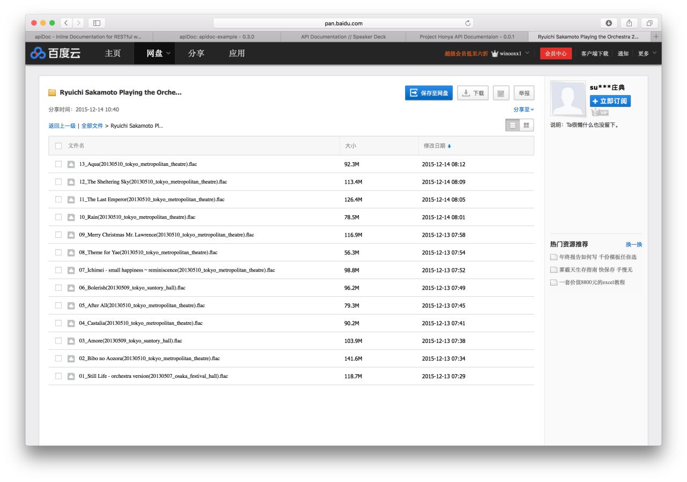Click file icon of 13_Aqua flac
Viewport: 687px width, 482px height.
[71, 164]
